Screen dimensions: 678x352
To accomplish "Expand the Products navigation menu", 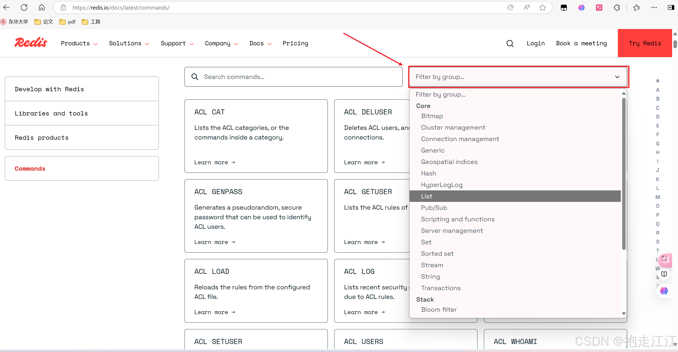I will (x=79, y=43).
